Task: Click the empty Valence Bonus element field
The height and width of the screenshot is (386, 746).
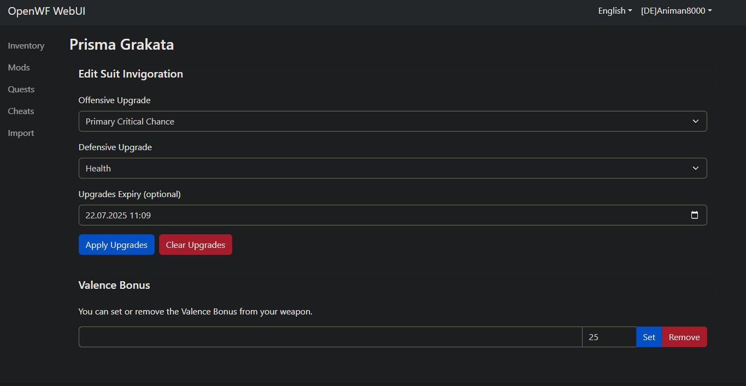Action: click(330, 337)
